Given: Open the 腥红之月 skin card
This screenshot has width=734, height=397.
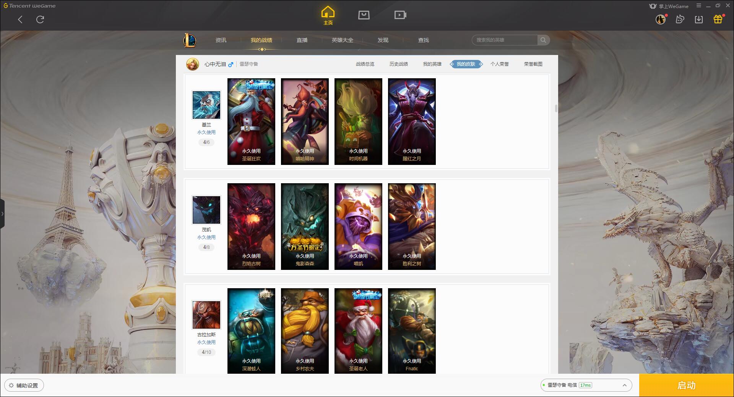Looking at the screenshot, I should click(x=412, y=121).
